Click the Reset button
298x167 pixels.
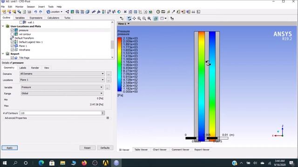click(88, 148)
